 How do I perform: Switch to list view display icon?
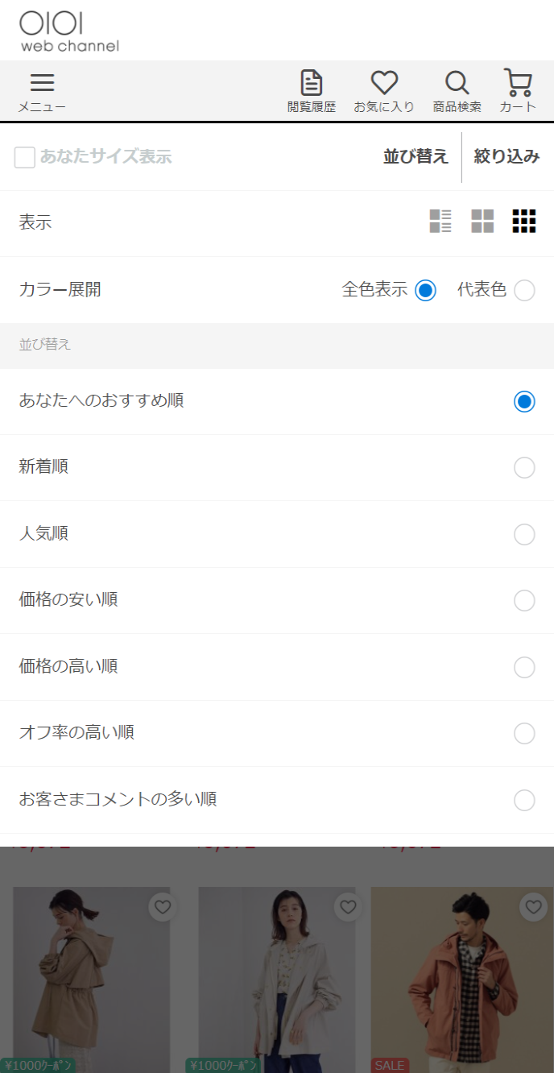[440, 221]
